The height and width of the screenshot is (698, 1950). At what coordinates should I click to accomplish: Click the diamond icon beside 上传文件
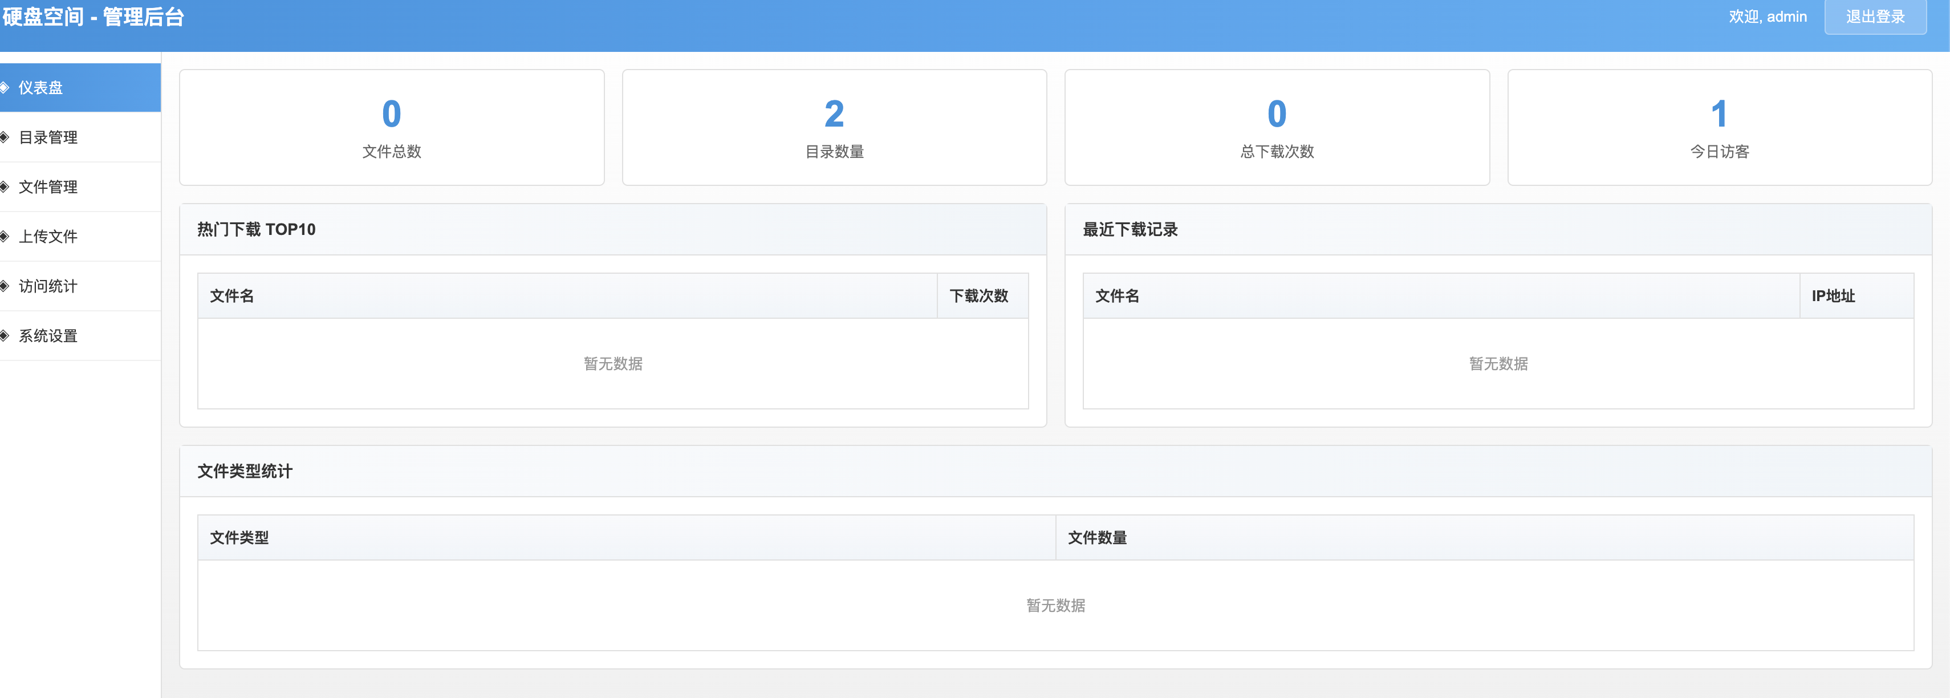5,236
